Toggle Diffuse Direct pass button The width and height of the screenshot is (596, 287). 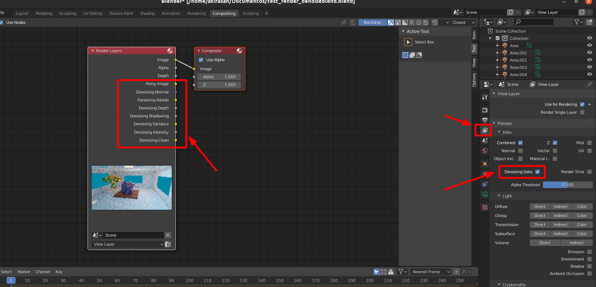tap(540, 207)
